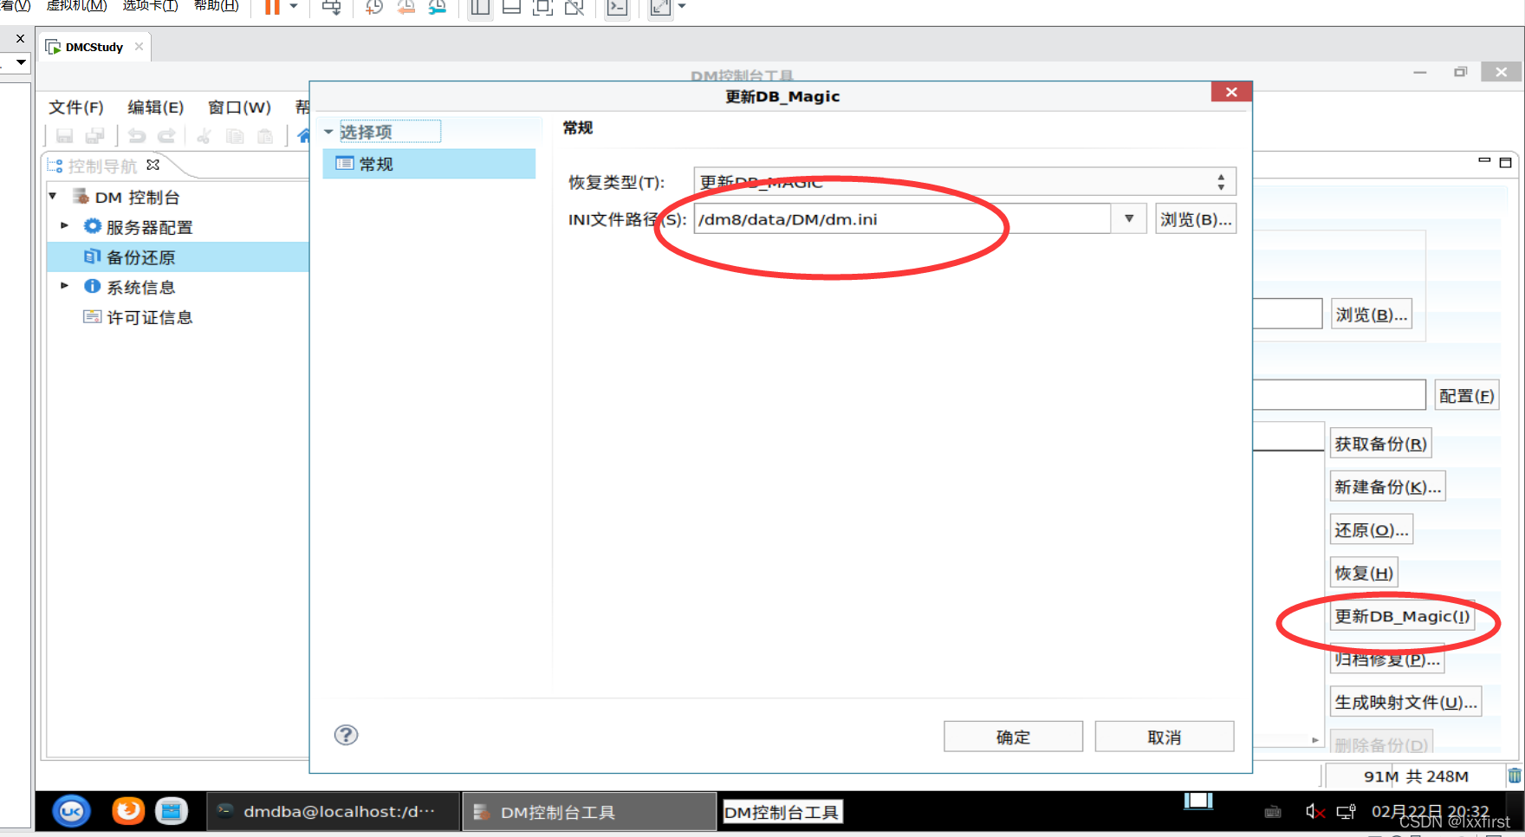Image resolution: width=1525 pixels, height=837 pixels.
Task: Click the 生成映射文件(U)... button
Action: (x=1405, y=702)
